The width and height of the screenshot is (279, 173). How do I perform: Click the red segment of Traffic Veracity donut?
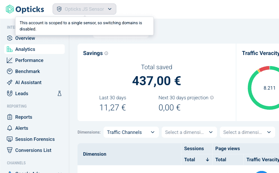click(264, 69)
